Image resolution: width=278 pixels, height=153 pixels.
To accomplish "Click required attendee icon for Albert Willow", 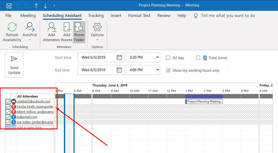I will (x=14, y=112).
